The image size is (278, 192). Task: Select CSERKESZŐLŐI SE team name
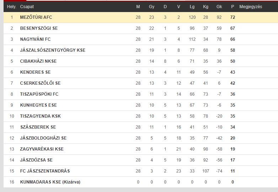[x=40, y=83]
